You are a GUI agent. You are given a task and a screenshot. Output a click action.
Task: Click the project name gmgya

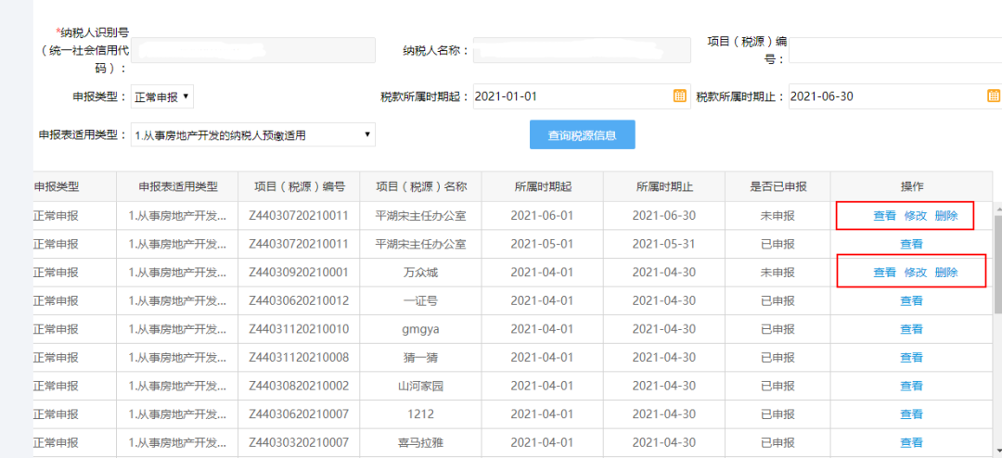point(420,330)
